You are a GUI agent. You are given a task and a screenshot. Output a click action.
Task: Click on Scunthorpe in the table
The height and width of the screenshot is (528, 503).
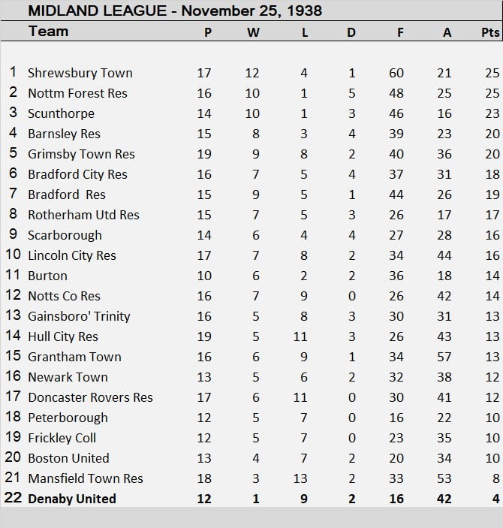pyautogui.click(x=61, y=113)
